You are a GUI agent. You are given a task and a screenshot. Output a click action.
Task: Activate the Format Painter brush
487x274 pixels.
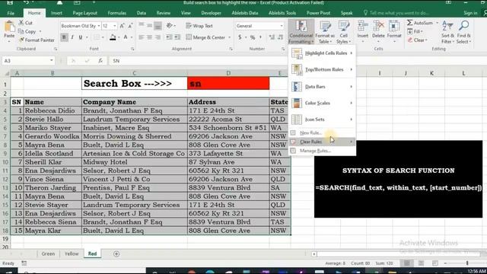tap(21, 40)
